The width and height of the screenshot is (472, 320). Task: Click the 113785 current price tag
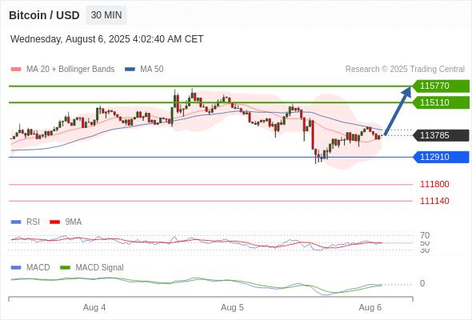tap(441, 135)
